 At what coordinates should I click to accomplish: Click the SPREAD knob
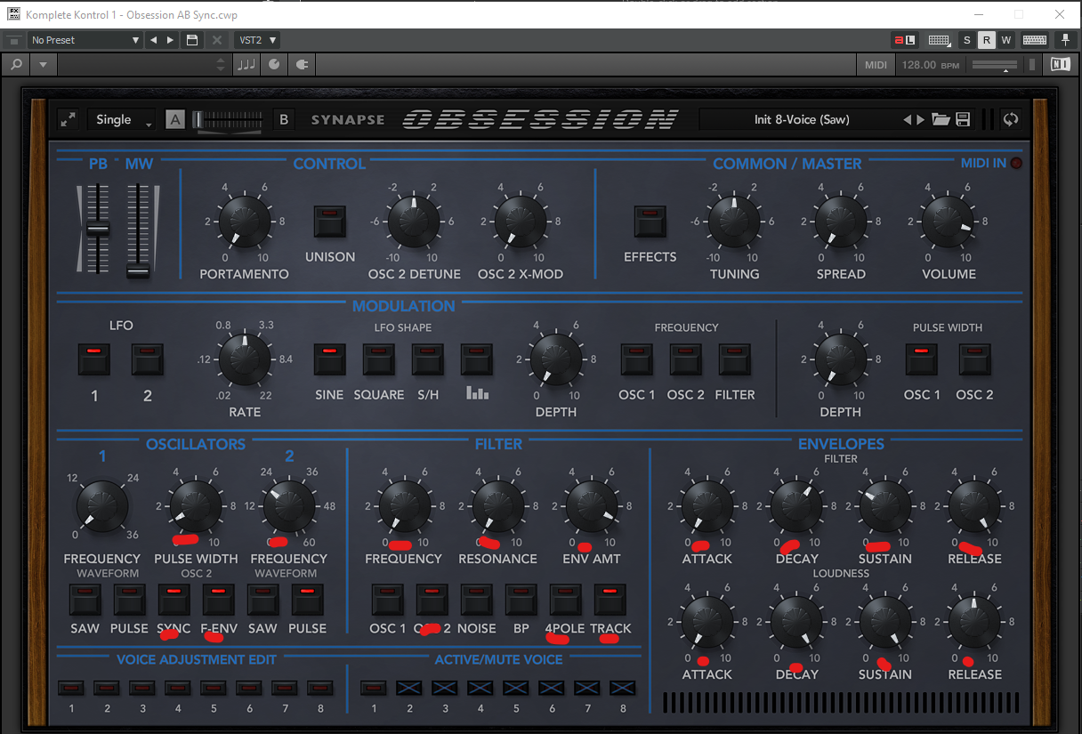(x=841, y=222)
